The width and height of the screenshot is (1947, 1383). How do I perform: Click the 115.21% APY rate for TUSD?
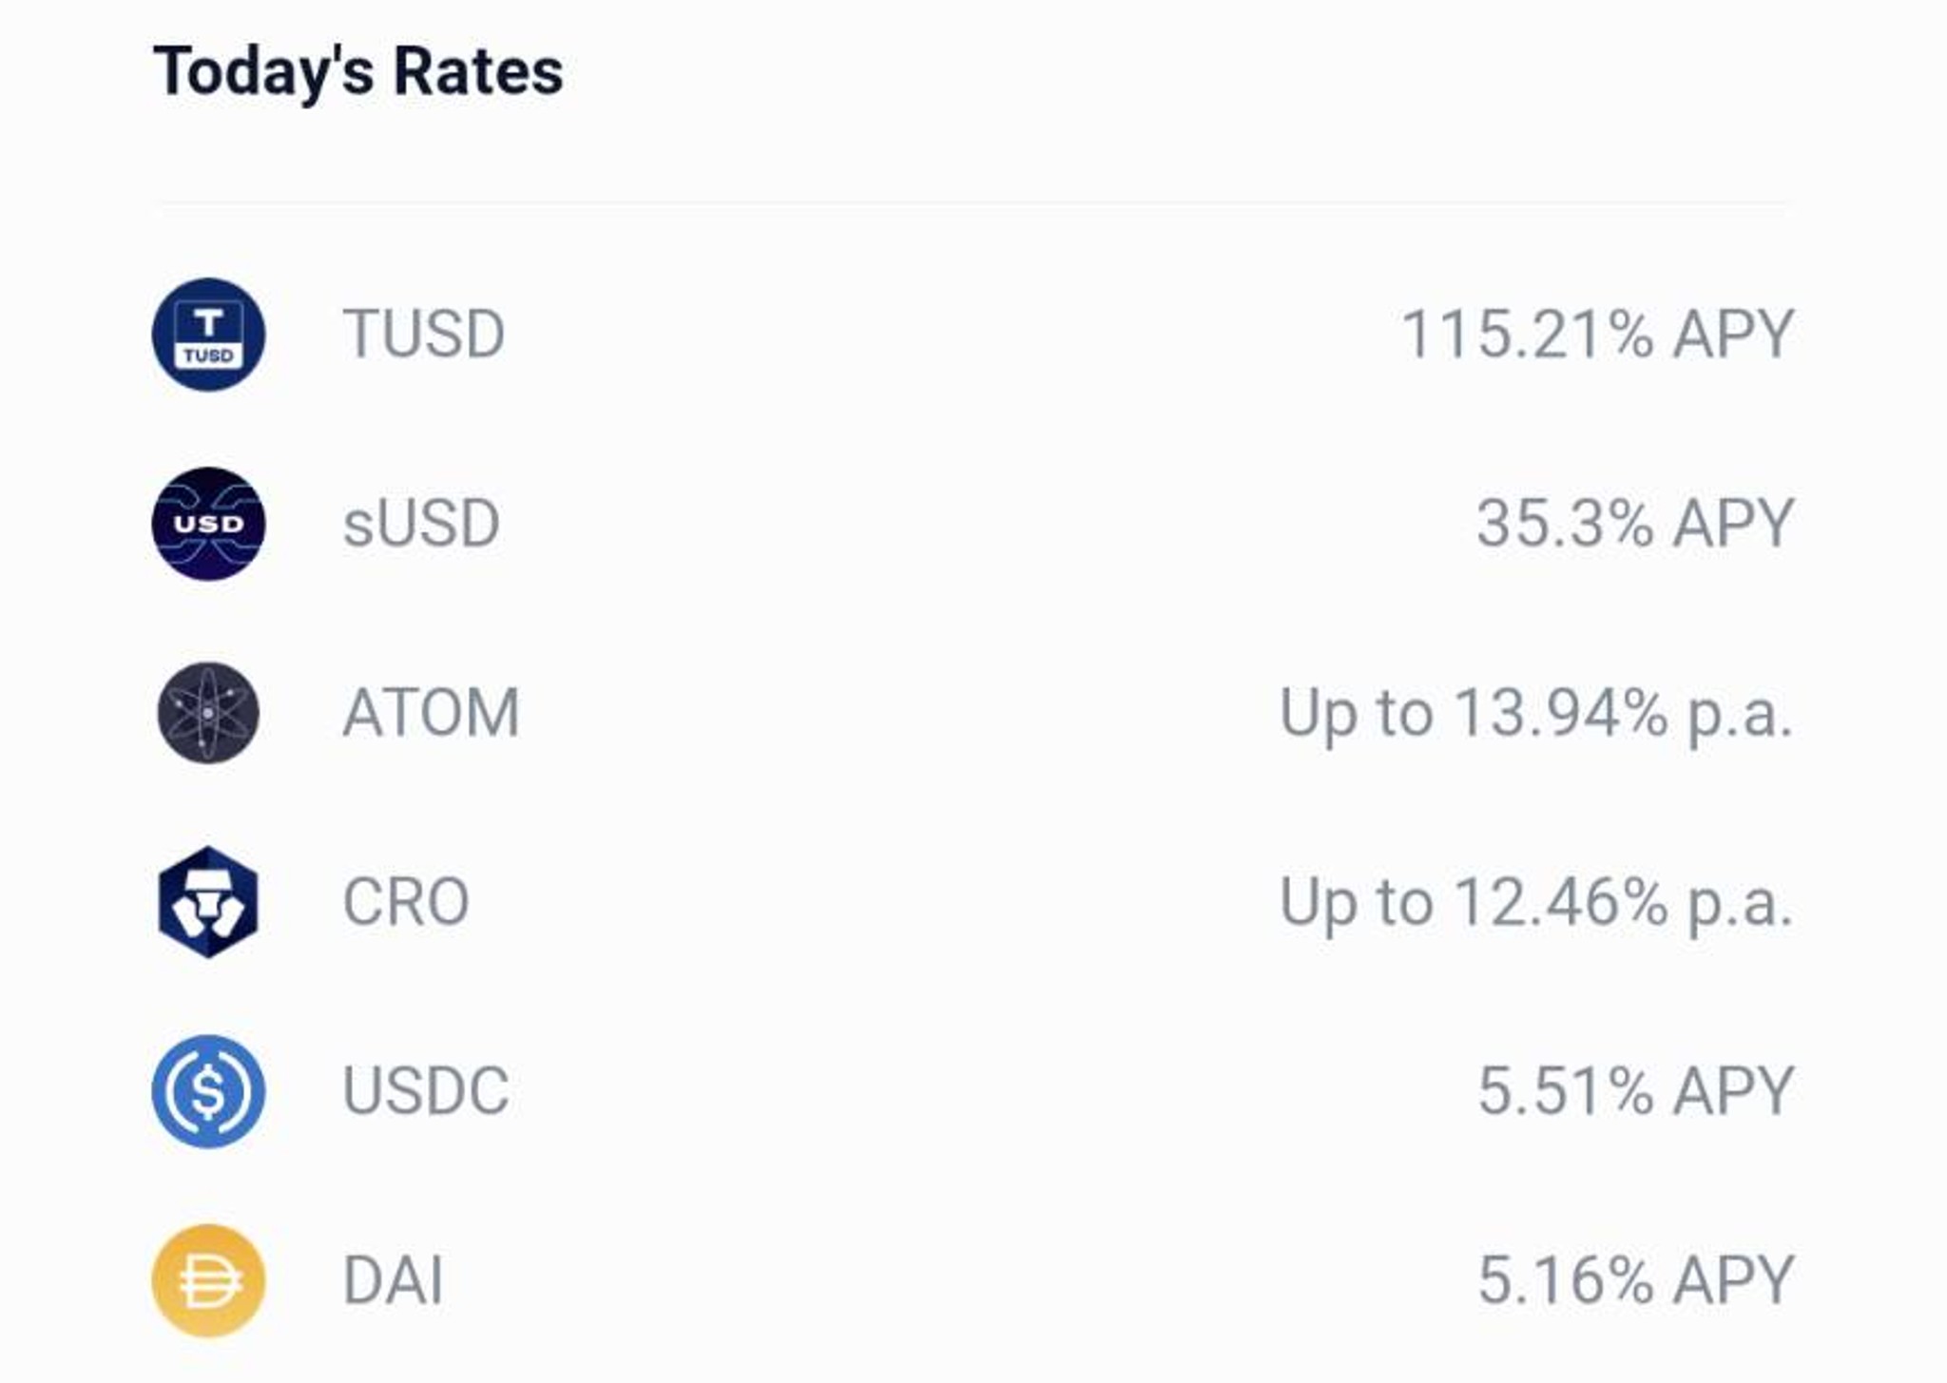click(x=1597, y=335)
